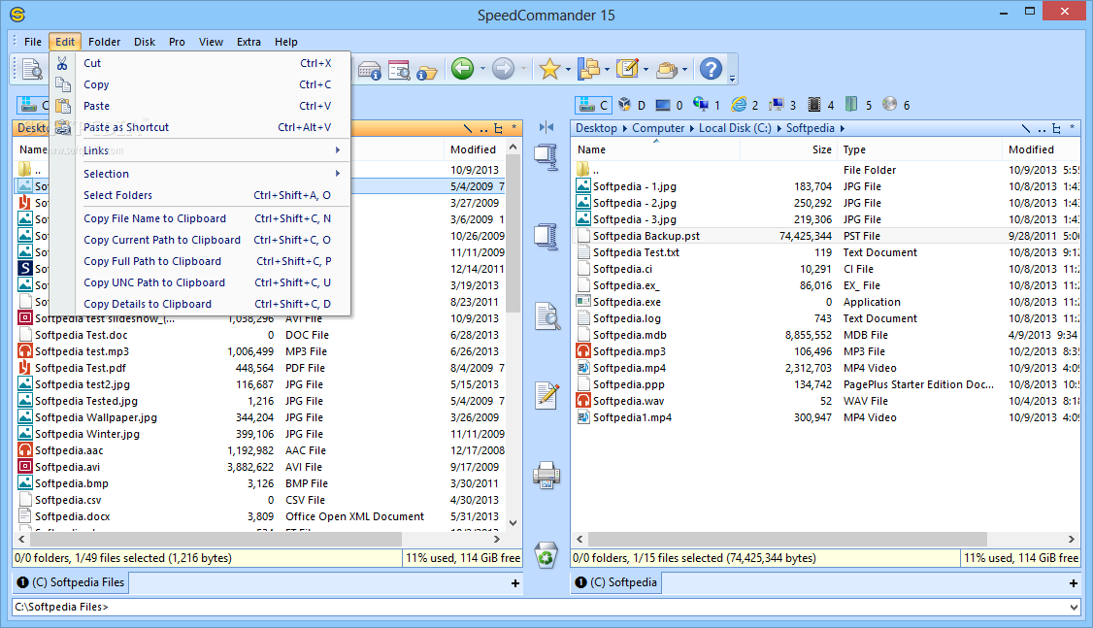
Task: Switch to (C) Softpedia tab in right panel
Action: click(x=616, y=582)
